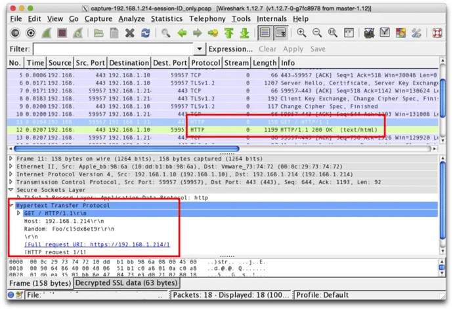Click the zoom in magnifier icon
The image size is (453, 310).
[300, 33]
